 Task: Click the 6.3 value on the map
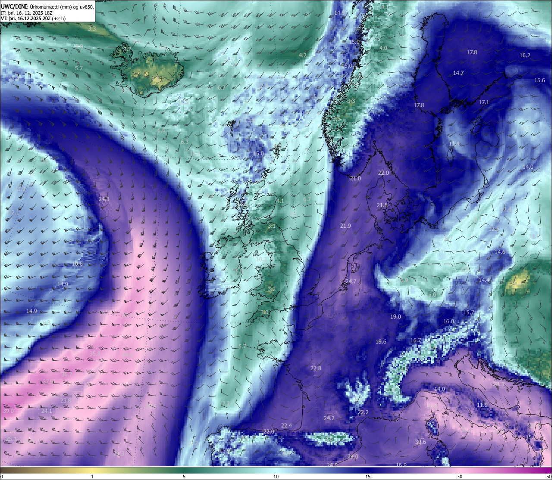pos(185,142)
